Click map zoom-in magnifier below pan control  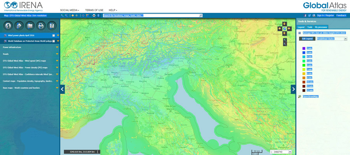[x=285, y=40]
